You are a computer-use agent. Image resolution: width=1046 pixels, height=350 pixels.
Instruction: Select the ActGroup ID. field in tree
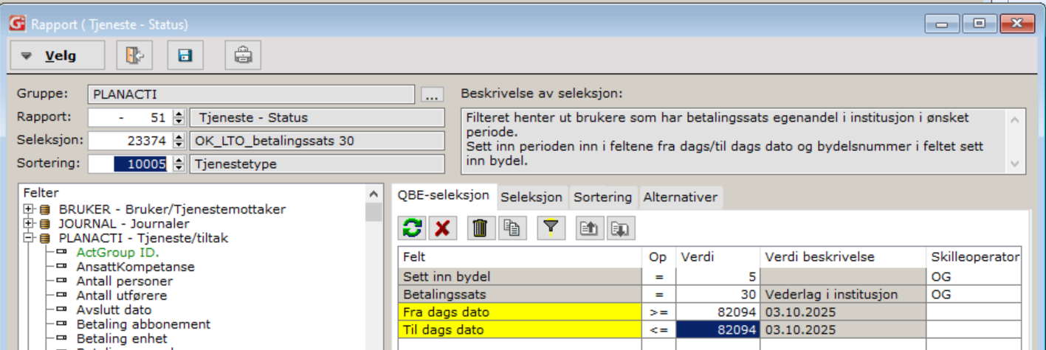(117, 252)
